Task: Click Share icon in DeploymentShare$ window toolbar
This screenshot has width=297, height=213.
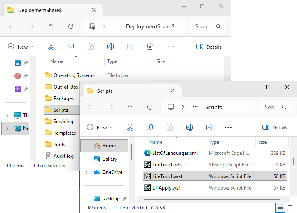Action: tap(130, 47)
